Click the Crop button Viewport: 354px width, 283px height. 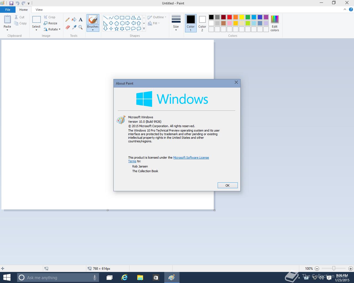pyautogui.click(x=50, y=17)
